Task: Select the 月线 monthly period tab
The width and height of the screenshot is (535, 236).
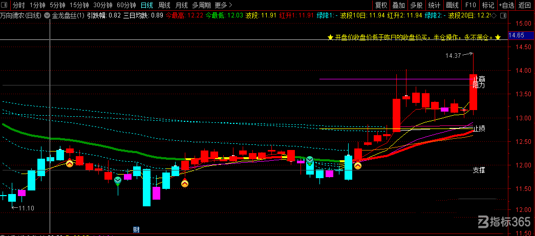Action: tap(181, 5)
